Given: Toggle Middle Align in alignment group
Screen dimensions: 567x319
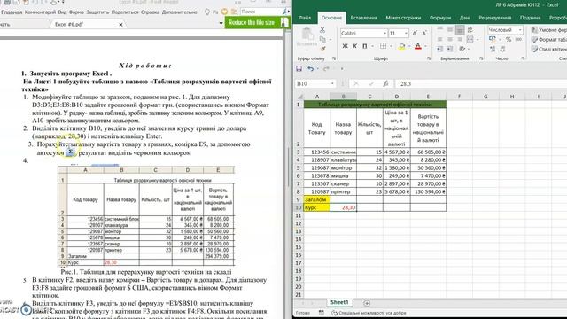Looking at the screenshot, I should pyautogui.click(x=450, y=29).
